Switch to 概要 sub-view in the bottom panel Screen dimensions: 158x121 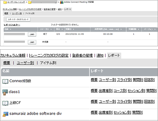(7, 63)
